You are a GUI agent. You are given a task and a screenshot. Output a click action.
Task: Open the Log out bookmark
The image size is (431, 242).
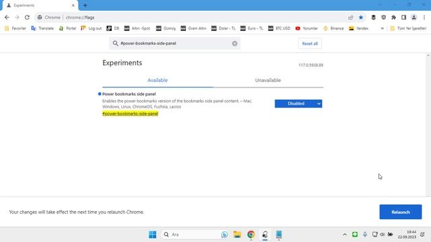tap(92, 28)
